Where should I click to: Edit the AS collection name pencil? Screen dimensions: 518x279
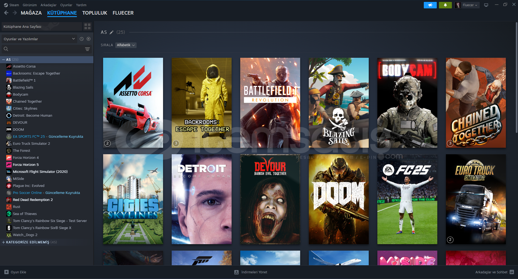(111, 32)
